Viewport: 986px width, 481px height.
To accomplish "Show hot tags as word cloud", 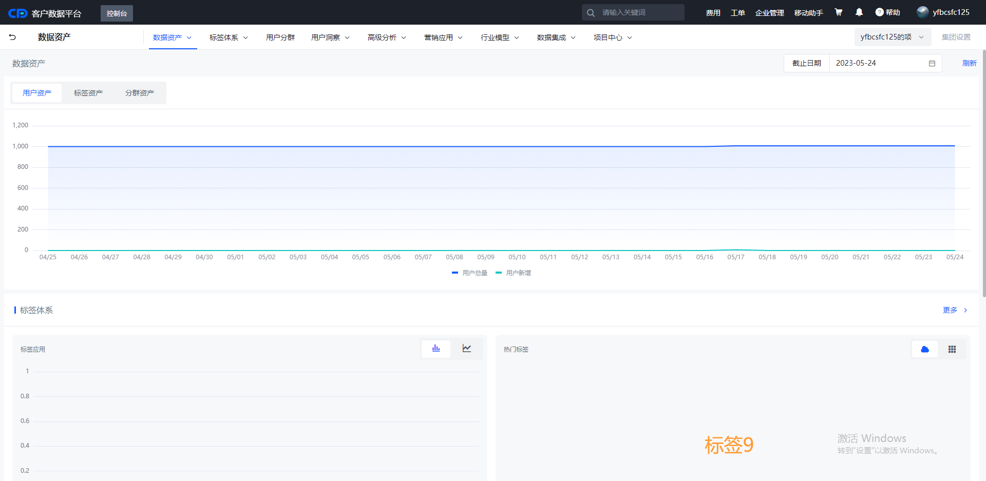I will pos(925,349).
